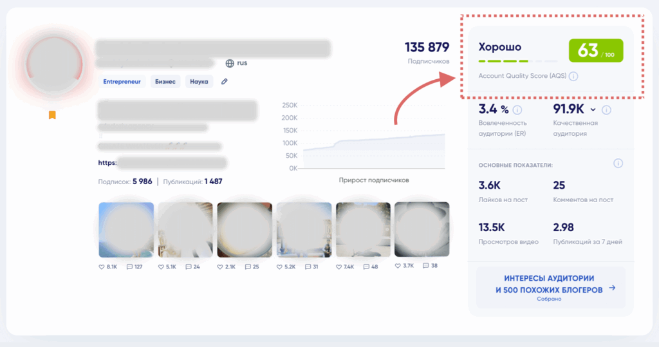The width and height of the screenshot is (659, 347).
Task: Click the globe language icon near rus
Action: click(230, 63)
